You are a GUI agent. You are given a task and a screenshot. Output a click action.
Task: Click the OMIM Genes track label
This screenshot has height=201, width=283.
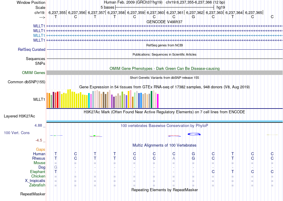[x=34, y=73]
